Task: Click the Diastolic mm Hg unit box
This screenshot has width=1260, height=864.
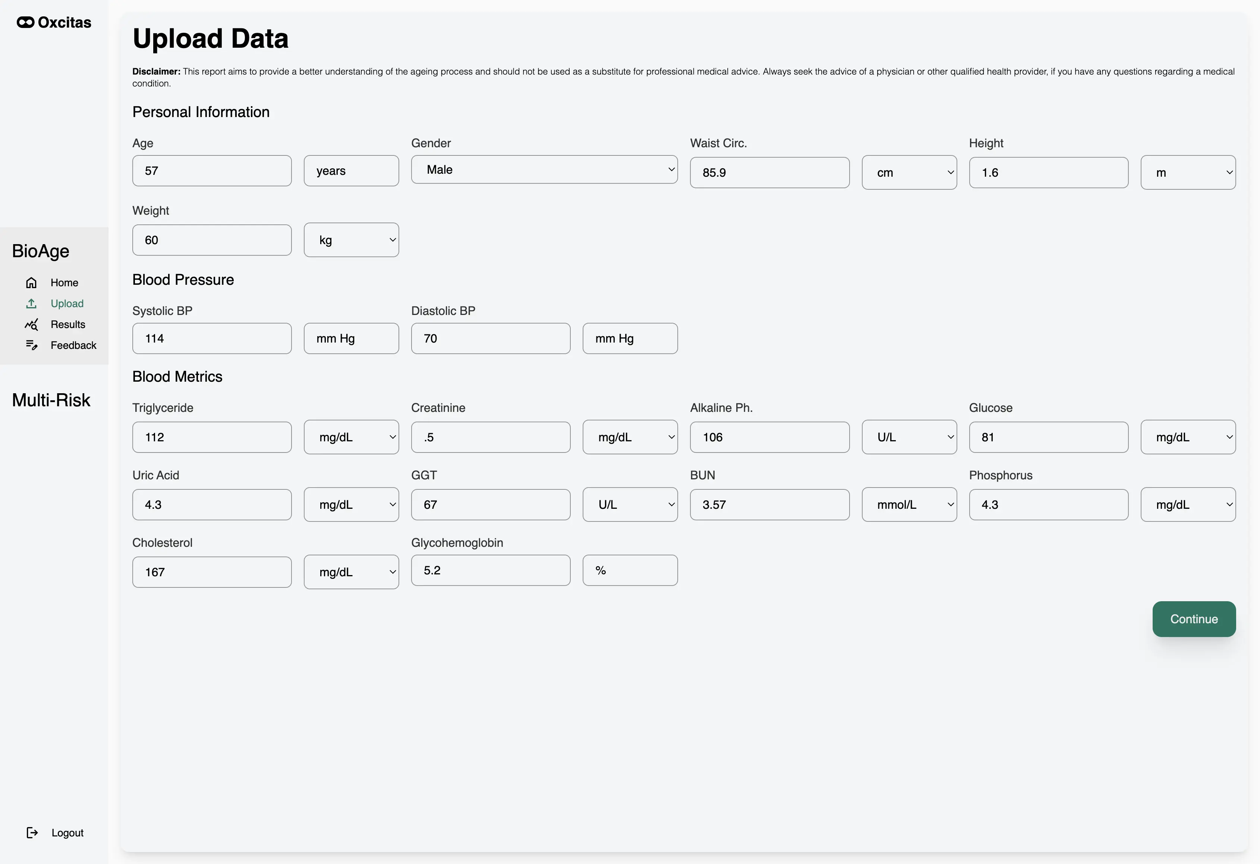Action: [x=630, y=338]
